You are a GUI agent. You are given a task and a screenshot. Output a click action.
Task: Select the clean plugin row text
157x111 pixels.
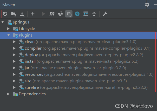[81, 42]
